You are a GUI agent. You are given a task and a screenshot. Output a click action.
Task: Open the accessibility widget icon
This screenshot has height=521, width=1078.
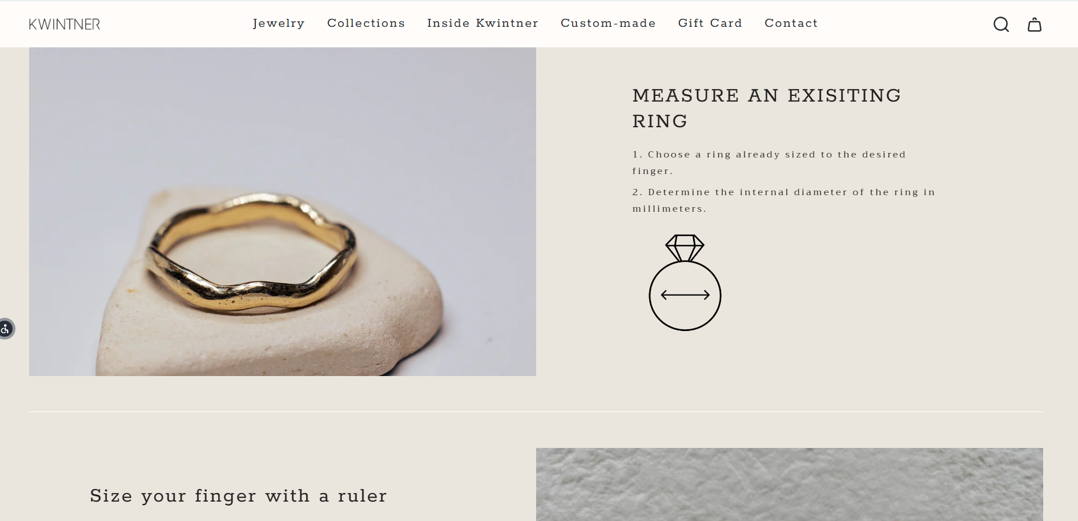point(6,329)
